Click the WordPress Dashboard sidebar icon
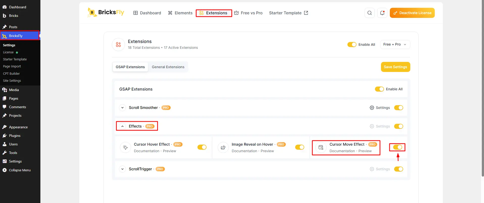The width and height of the screenshot is (484, 203). click(5, 7)
